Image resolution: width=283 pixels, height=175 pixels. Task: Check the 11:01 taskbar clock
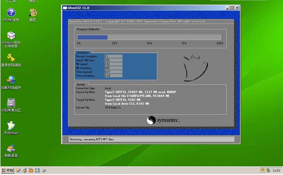276,170
